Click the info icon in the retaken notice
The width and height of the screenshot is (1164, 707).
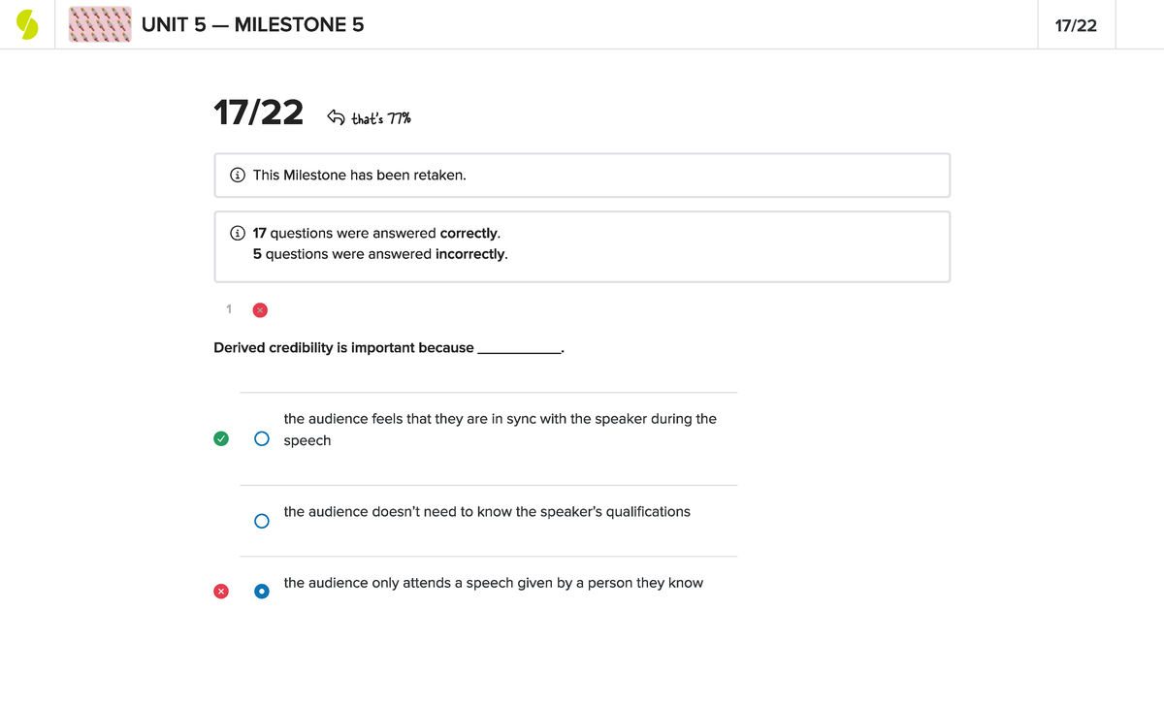(x=237, y=176)
